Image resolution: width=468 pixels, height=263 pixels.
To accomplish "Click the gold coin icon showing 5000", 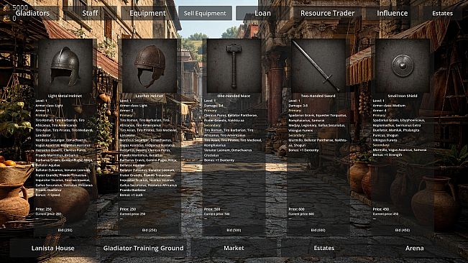I will pyautogui.click(x=6, y=8).
